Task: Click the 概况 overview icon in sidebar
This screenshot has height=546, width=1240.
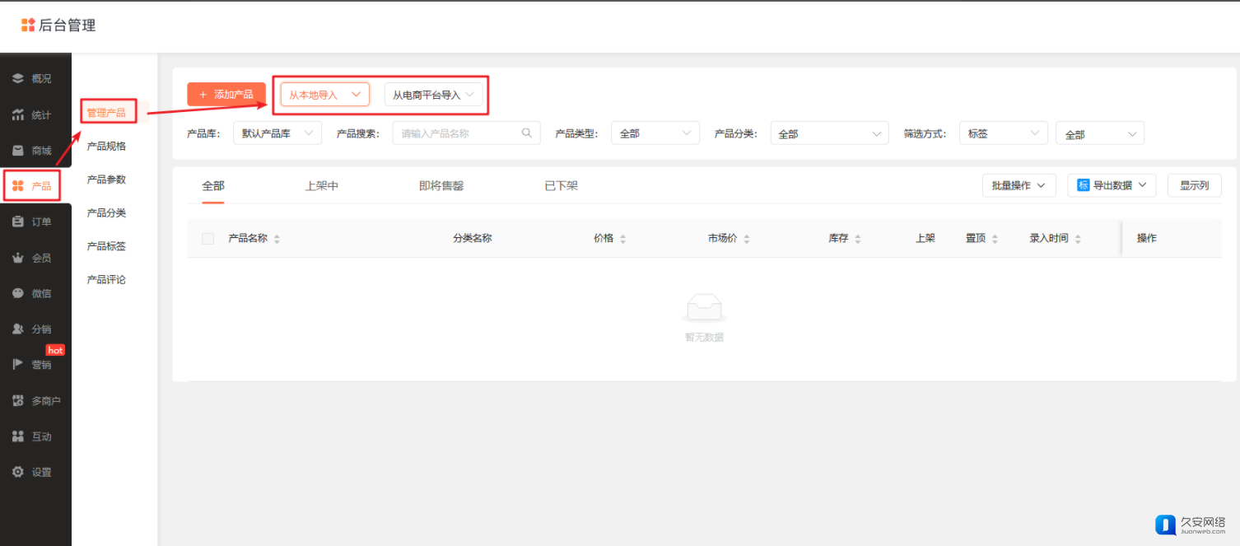Action: (x=18, y=79)
